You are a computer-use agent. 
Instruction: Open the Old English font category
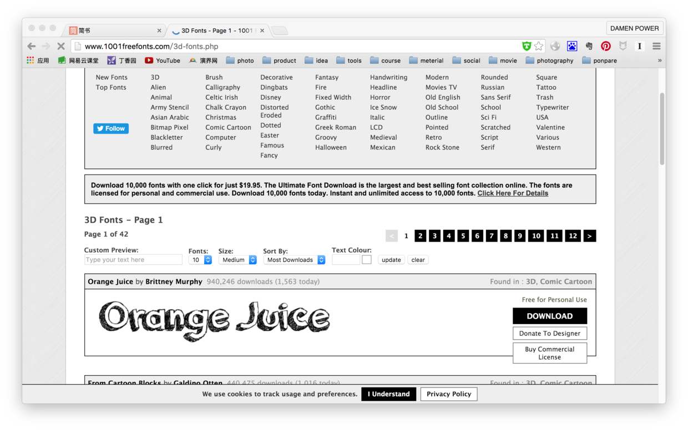(x=443, y=98)
